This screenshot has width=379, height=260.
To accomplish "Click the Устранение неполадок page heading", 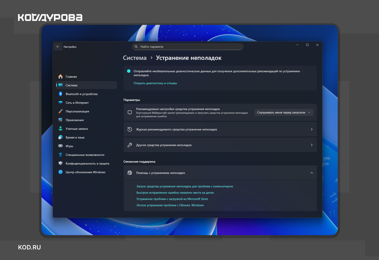I will (189, 58).
